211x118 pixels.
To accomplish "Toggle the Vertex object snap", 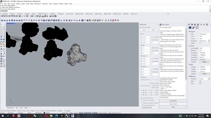I will tap(51, 111).
